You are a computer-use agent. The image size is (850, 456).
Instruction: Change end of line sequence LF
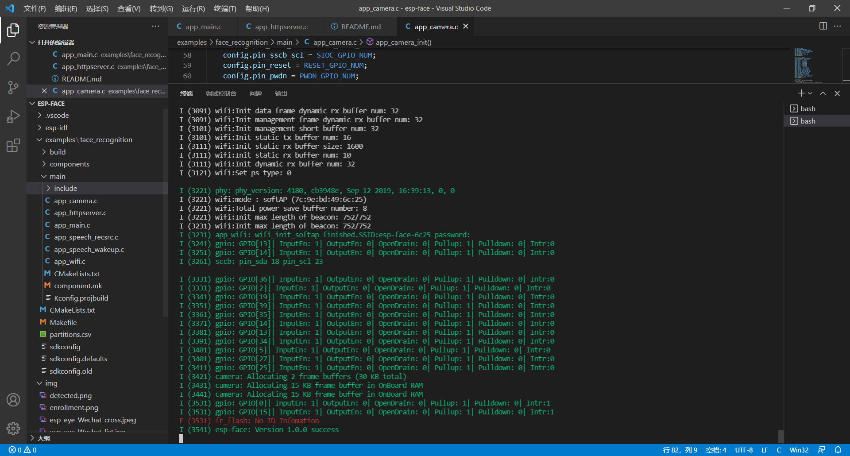(765, 450)
